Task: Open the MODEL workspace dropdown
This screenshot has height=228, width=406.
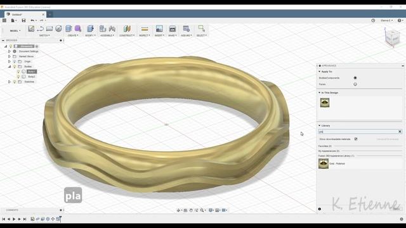Action: coord(15,30)
